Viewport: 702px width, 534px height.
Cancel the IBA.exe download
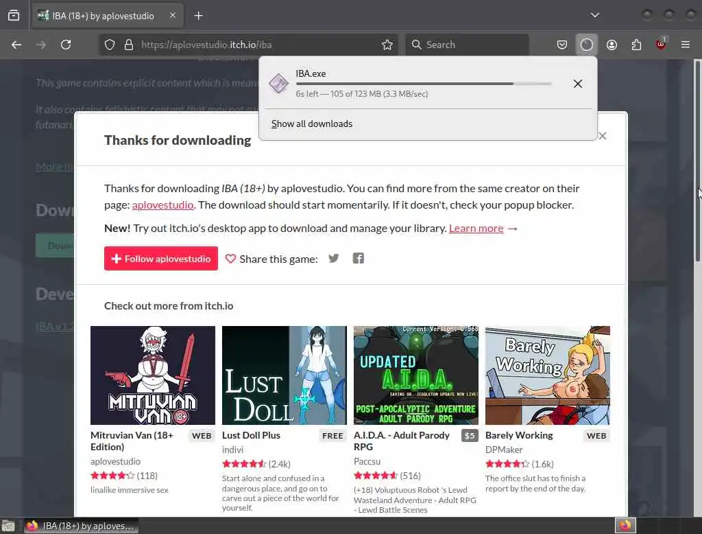pos(577,84)
